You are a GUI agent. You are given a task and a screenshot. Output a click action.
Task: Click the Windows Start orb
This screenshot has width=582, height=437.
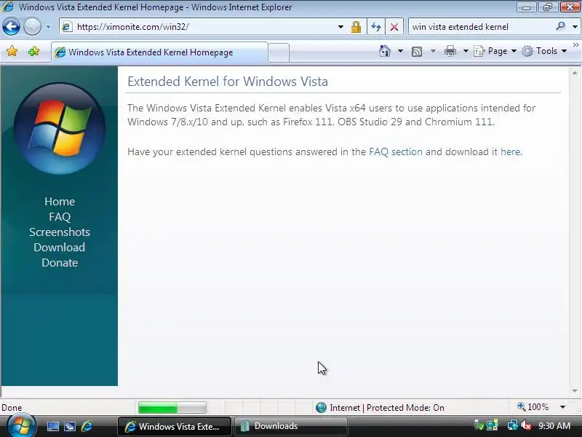tap(21, 425)
